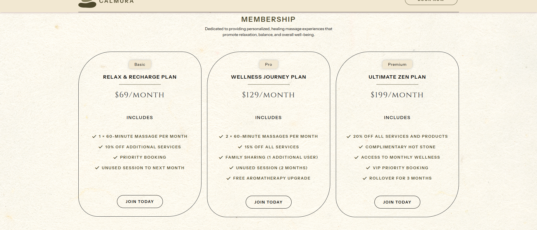The width and height of the screenshot is (537, 230).
Task: Click the Pro plan badge
Action: tap(268, 64)
